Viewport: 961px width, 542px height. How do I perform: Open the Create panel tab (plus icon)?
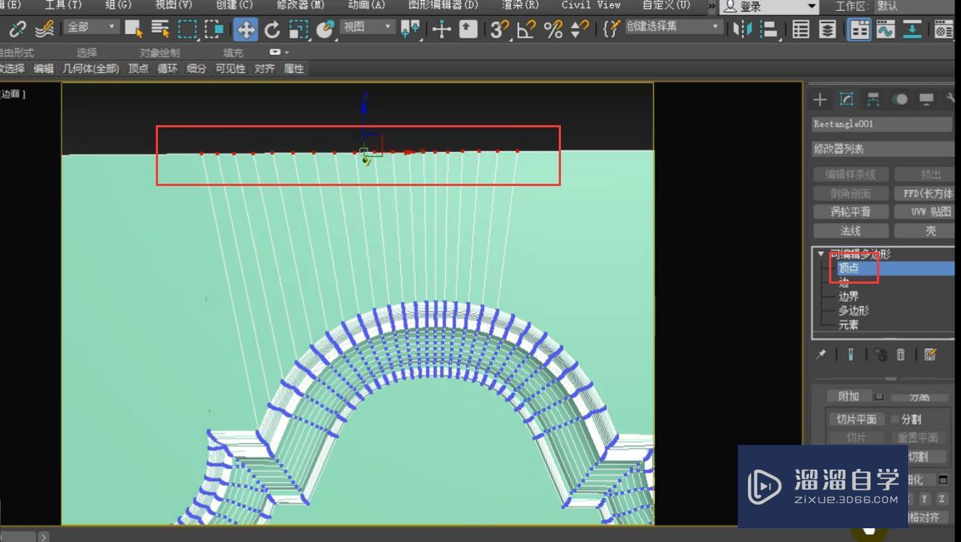(820, 99)
